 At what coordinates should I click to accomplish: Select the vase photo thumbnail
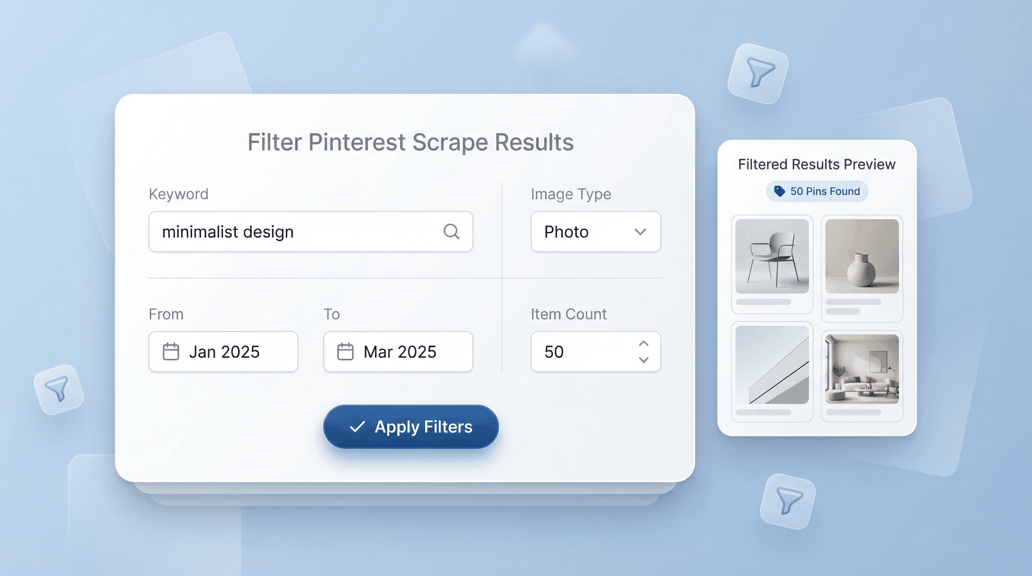coord(862,256)
